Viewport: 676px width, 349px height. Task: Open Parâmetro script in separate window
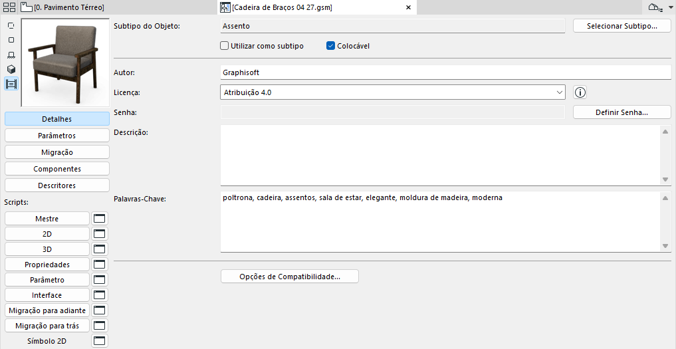pyautogui.click(x=100, y=280)
